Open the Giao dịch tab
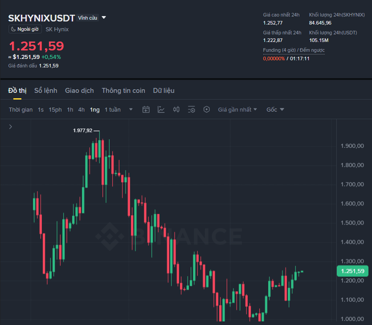The width and height of the screenshot is (372, 325). (79, 91)
